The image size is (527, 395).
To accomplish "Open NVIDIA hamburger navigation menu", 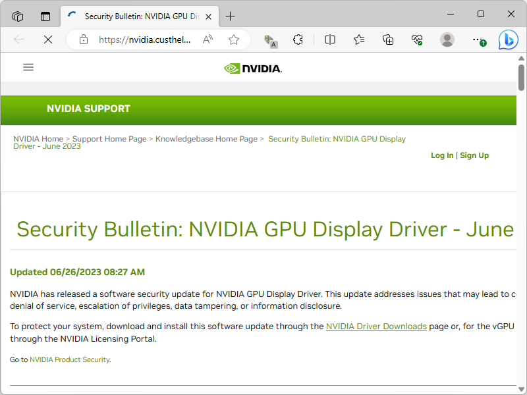I will point(28,67).
